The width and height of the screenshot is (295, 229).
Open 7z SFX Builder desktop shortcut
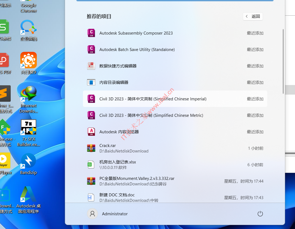29,133
